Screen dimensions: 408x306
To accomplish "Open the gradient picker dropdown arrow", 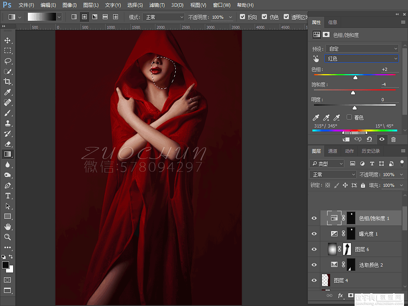I will click(59, 17).
